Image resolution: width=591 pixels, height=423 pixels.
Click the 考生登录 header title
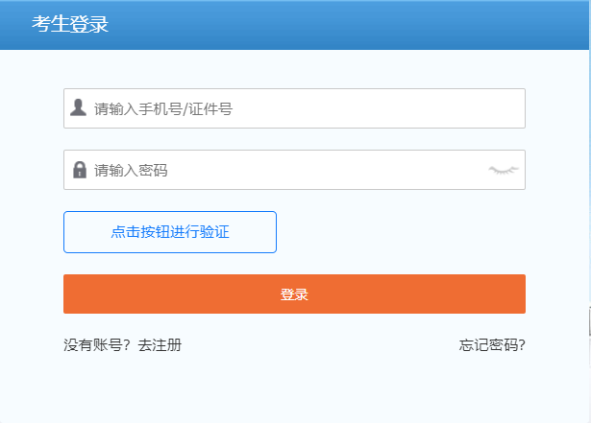pos(70,24)
